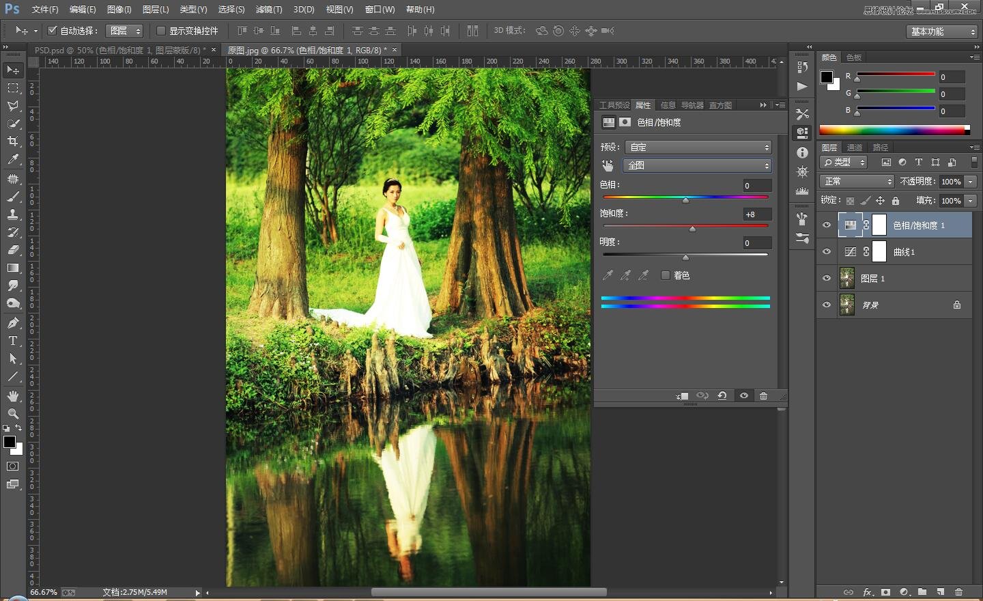Click the 色相 value input field
This screenshot has height=601, width=983.
pos(756,186)
